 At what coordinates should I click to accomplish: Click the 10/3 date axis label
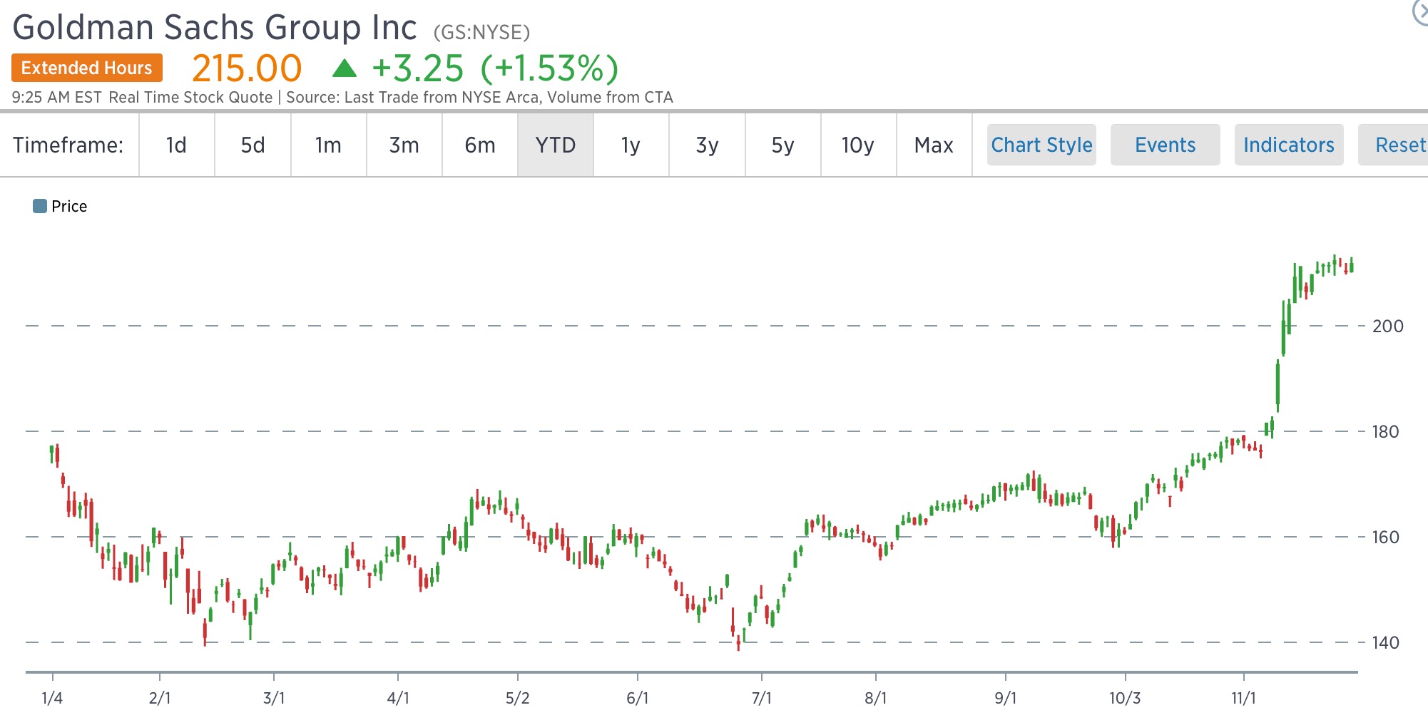[x=1125, y=698]
